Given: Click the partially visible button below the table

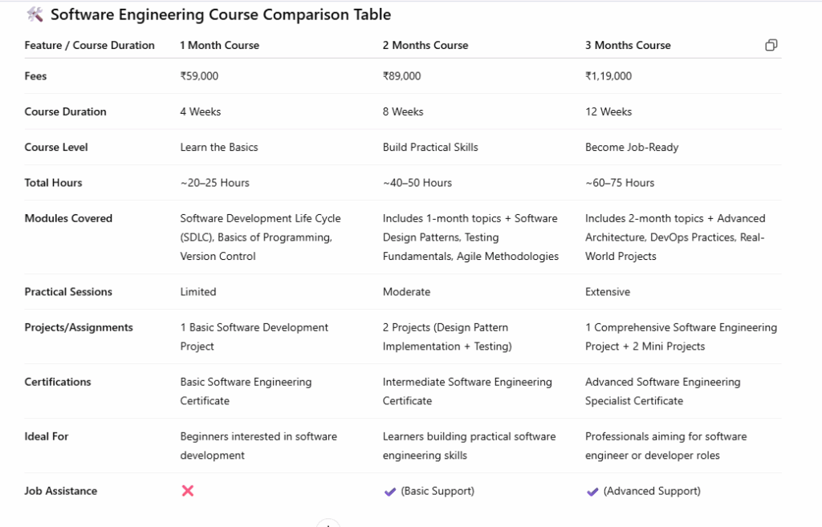Looking at the screenshot, I should (328, 523).
